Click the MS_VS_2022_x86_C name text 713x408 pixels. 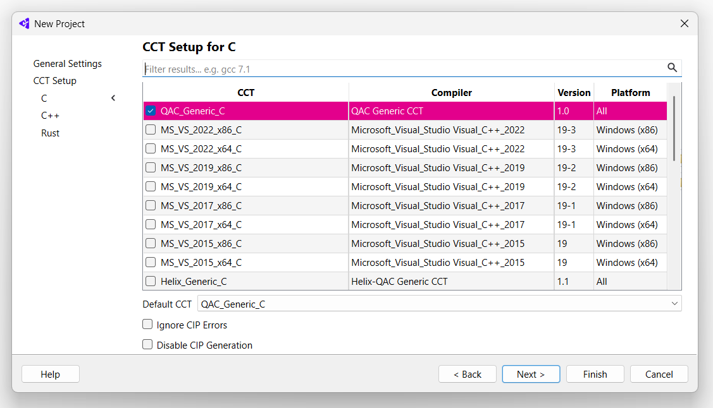coord(201,130)
